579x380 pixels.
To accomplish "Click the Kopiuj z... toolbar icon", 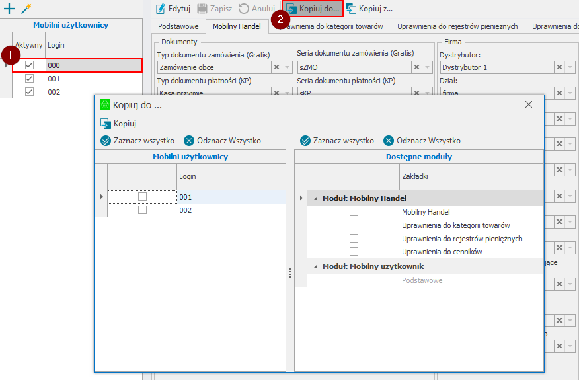I will 350,9.
